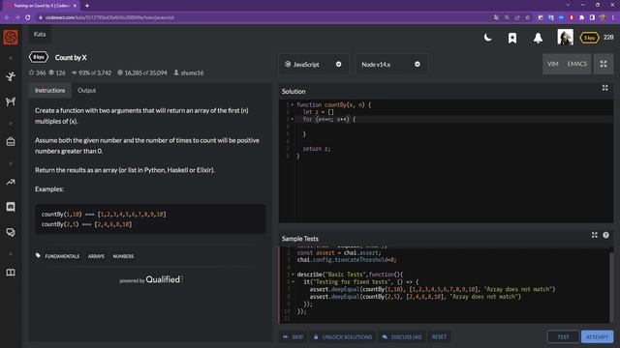Select the NUMBERS tag
The width and height of the screenshot is (620, 348).
point(123,256)
